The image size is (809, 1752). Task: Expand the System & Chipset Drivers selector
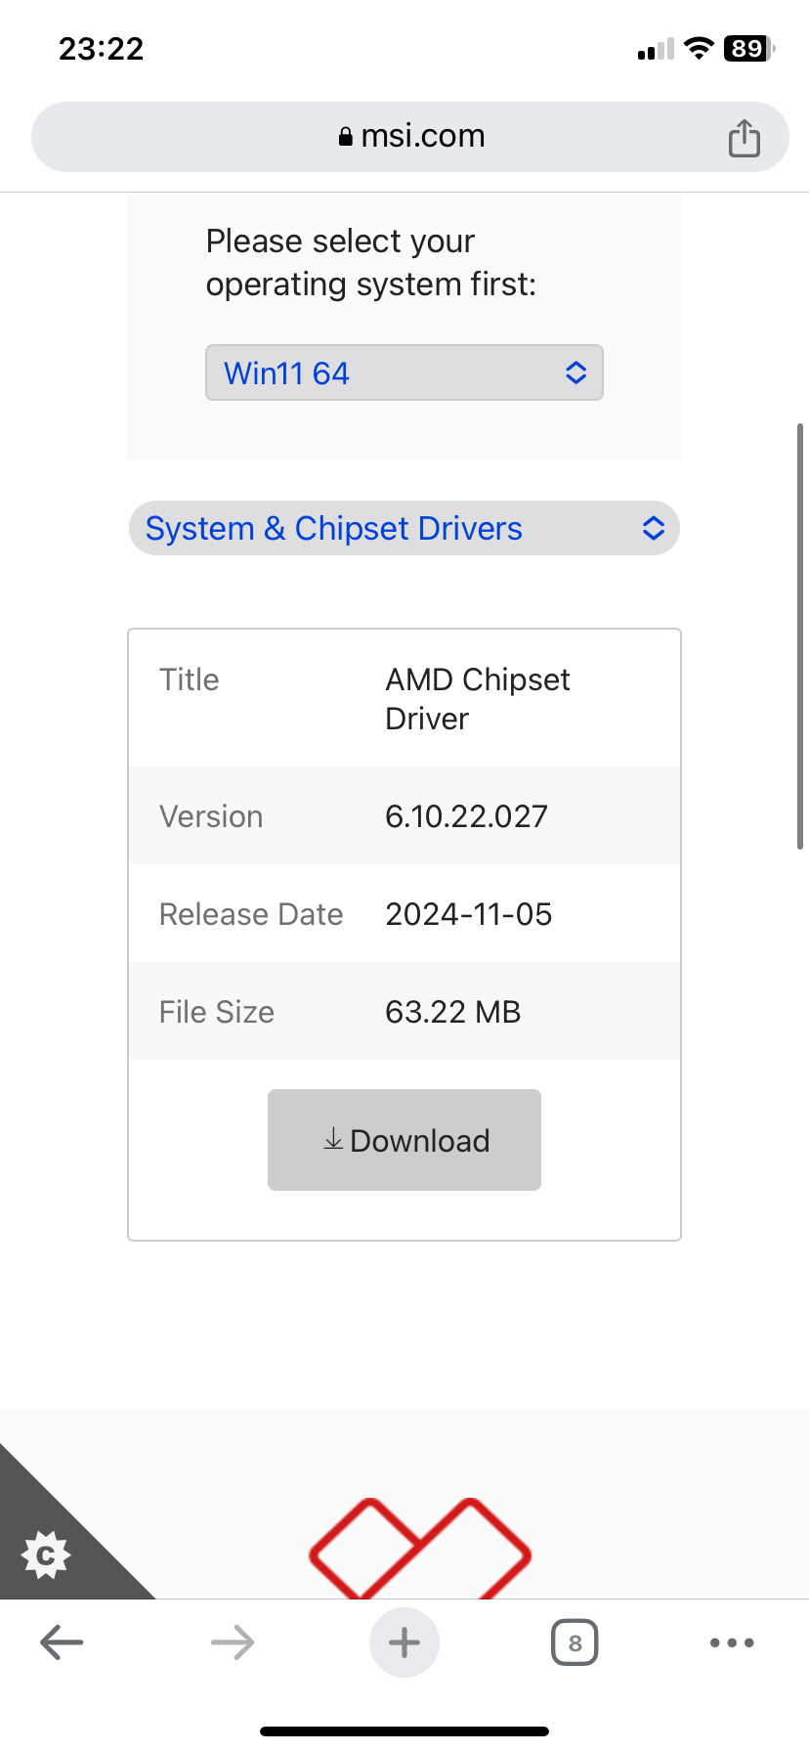[x=404, y=528]
